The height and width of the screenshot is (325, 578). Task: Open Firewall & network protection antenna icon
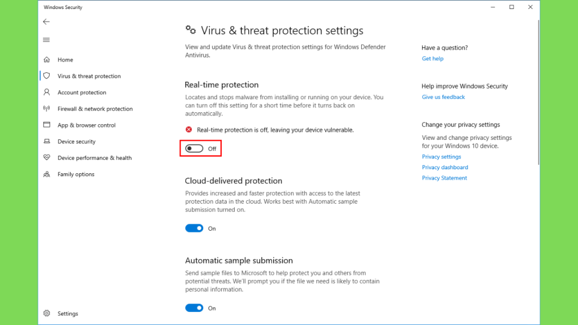[x=46, y=108]
